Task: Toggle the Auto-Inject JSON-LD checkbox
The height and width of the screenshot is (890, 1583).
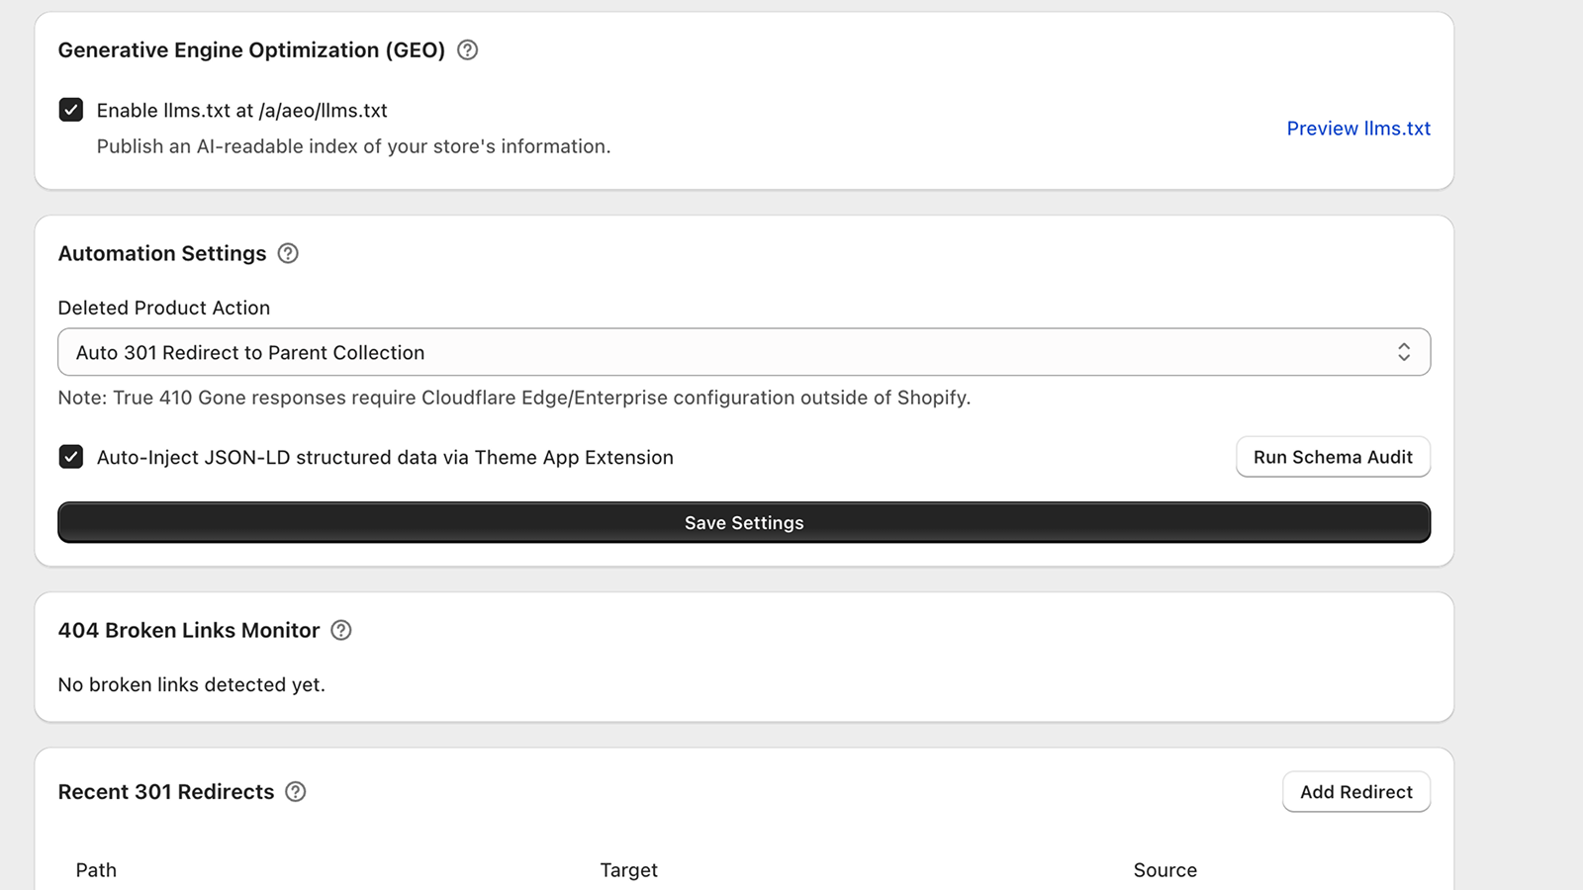Action: pyautogui.click(x=71, y=457)
